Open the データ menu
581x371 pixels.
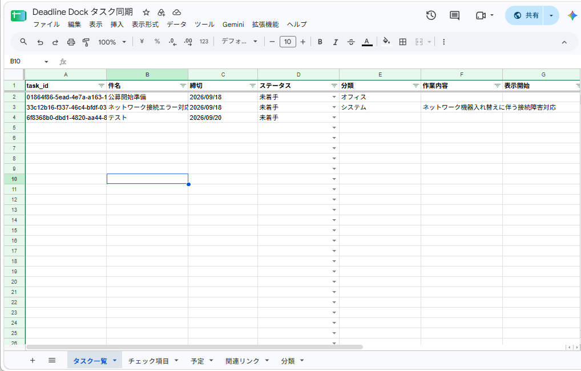click(176, 25)
